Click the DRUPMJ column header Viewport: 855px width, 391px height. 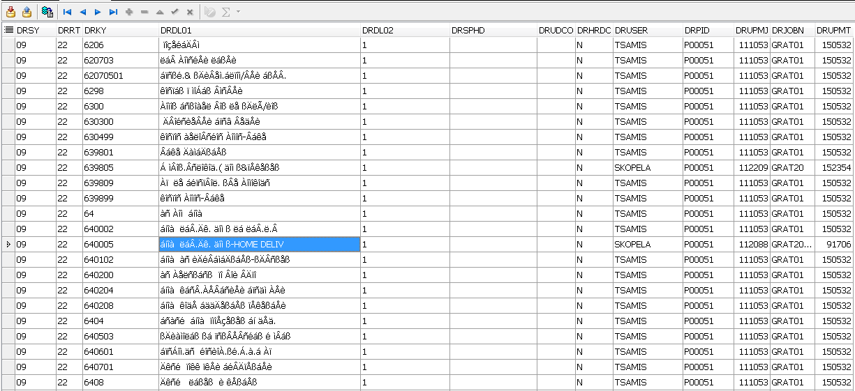[x=752, y=30]
